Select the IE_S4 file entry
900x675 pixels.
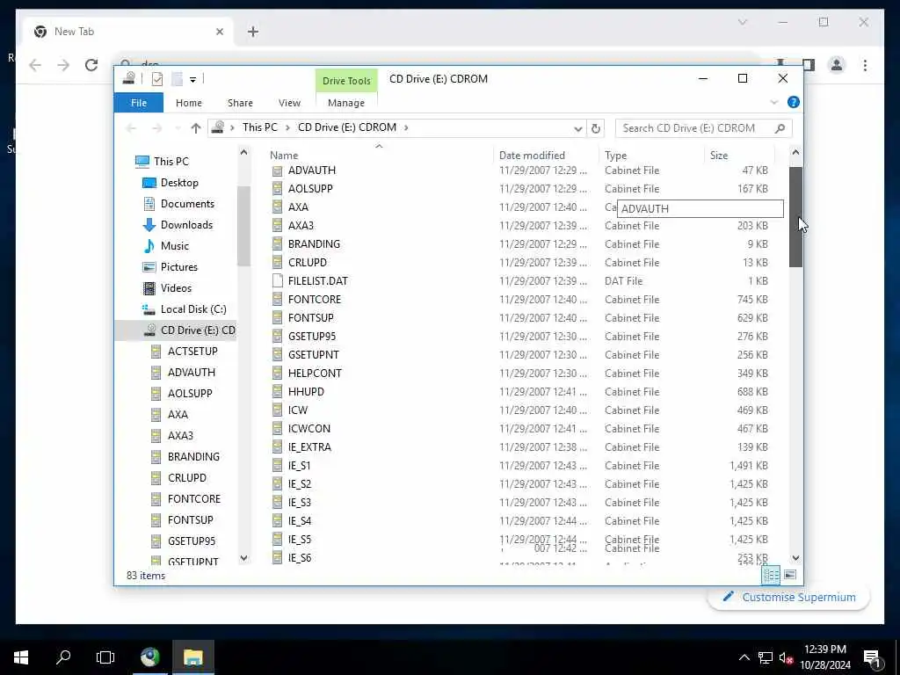(300, 520)
